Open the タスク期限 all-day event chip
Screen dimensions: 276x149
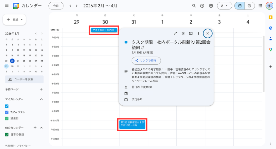(104, 30)
